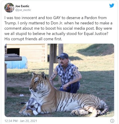Screen dimensions: 119x124
Task: Open the tweet info circle icon
Action: click(112, 121)
